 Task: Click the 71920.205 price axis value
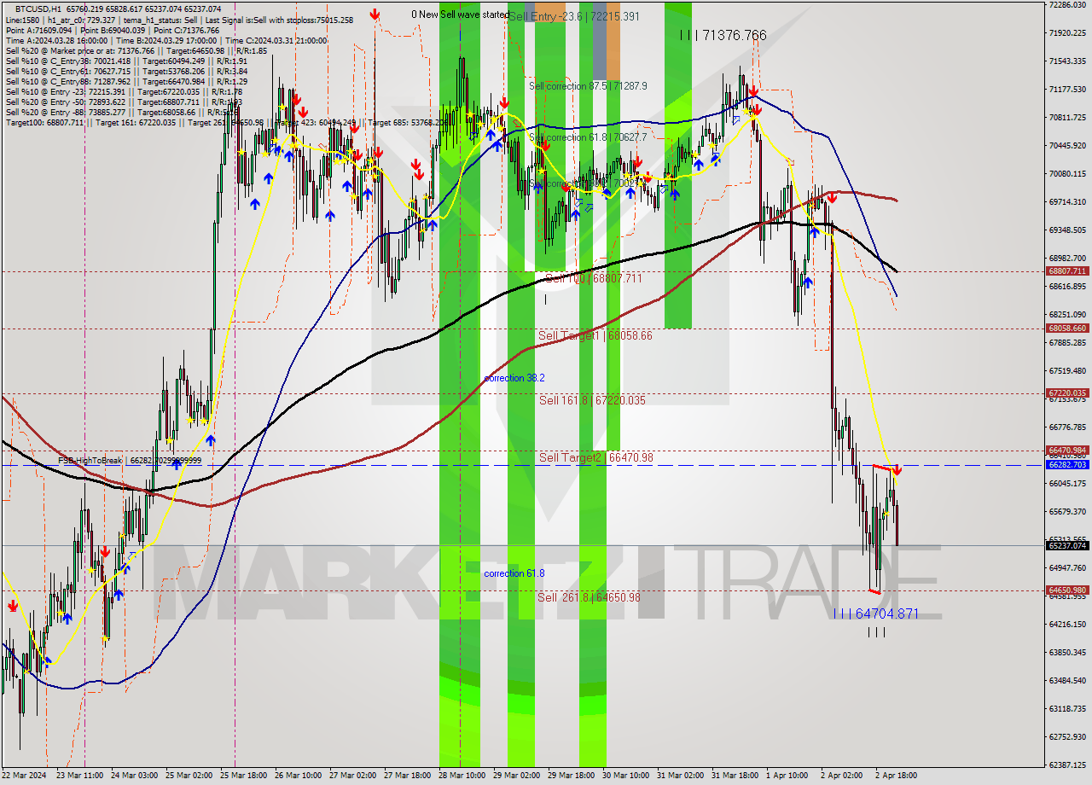(1067, 33)
